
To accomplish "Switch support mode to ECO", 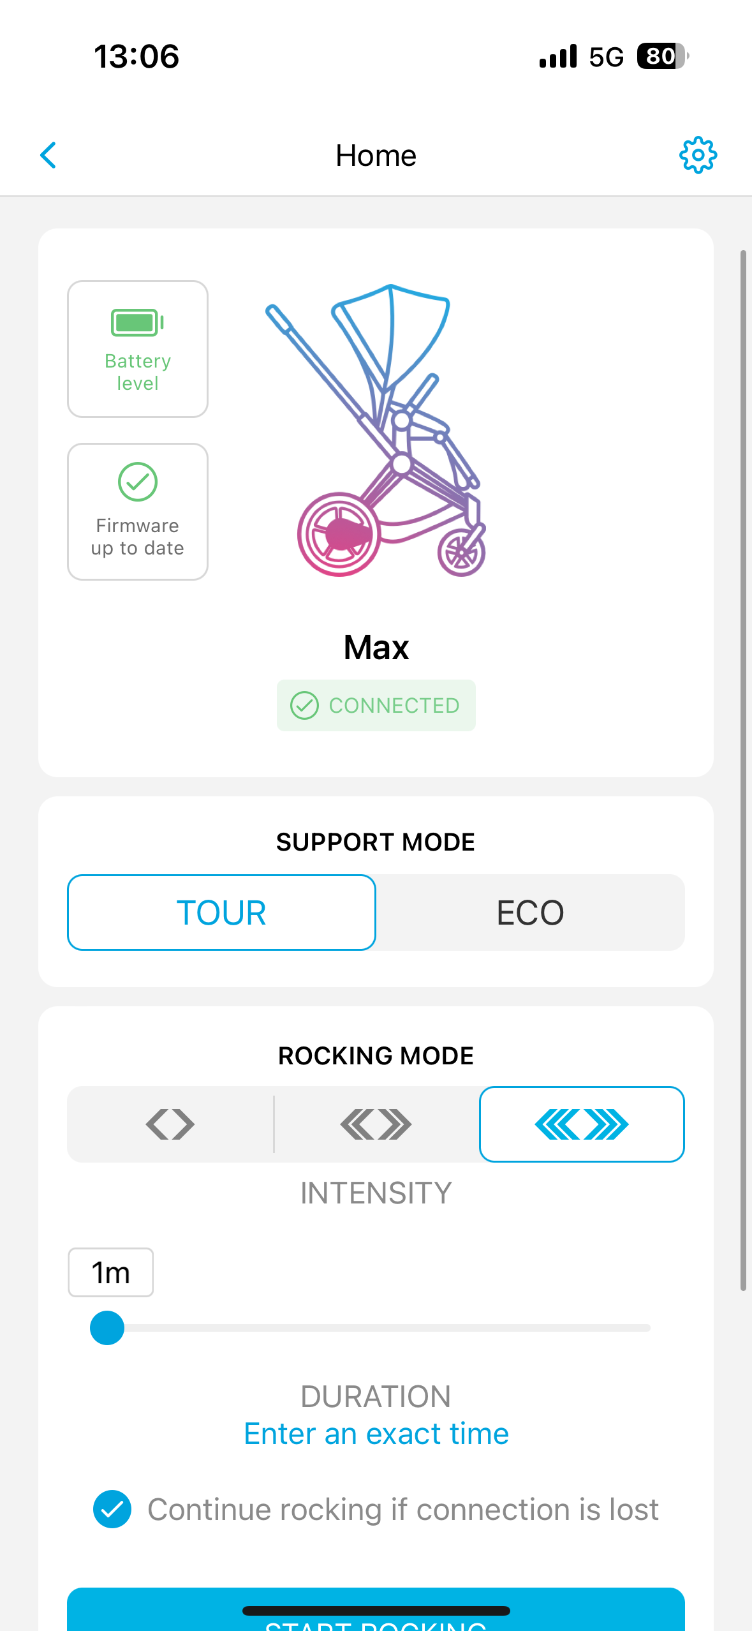I will click(x=530, y=912).
